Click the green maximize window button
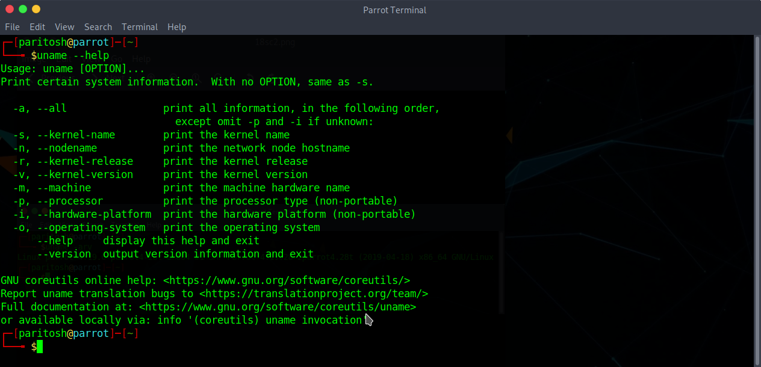Viewport: 761px width, 367px height. click(22, 9)
